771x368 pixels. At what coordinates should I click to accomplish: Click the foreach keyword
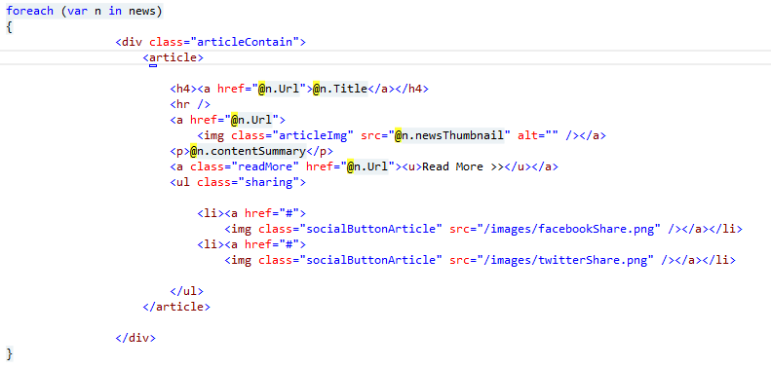tap(29, 11)
